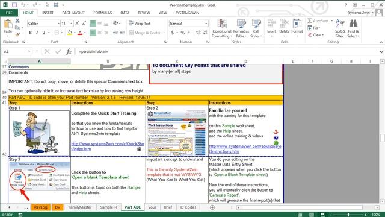
Task: Click the Step 1 cartoon thumbnail image
Action: click(39, 133)
